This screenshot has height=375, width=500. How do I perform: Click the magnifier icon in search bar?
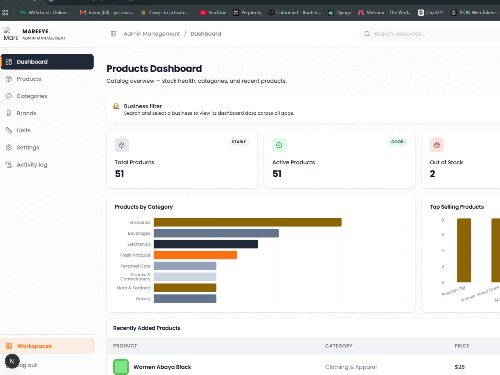(x=367, y=34)
